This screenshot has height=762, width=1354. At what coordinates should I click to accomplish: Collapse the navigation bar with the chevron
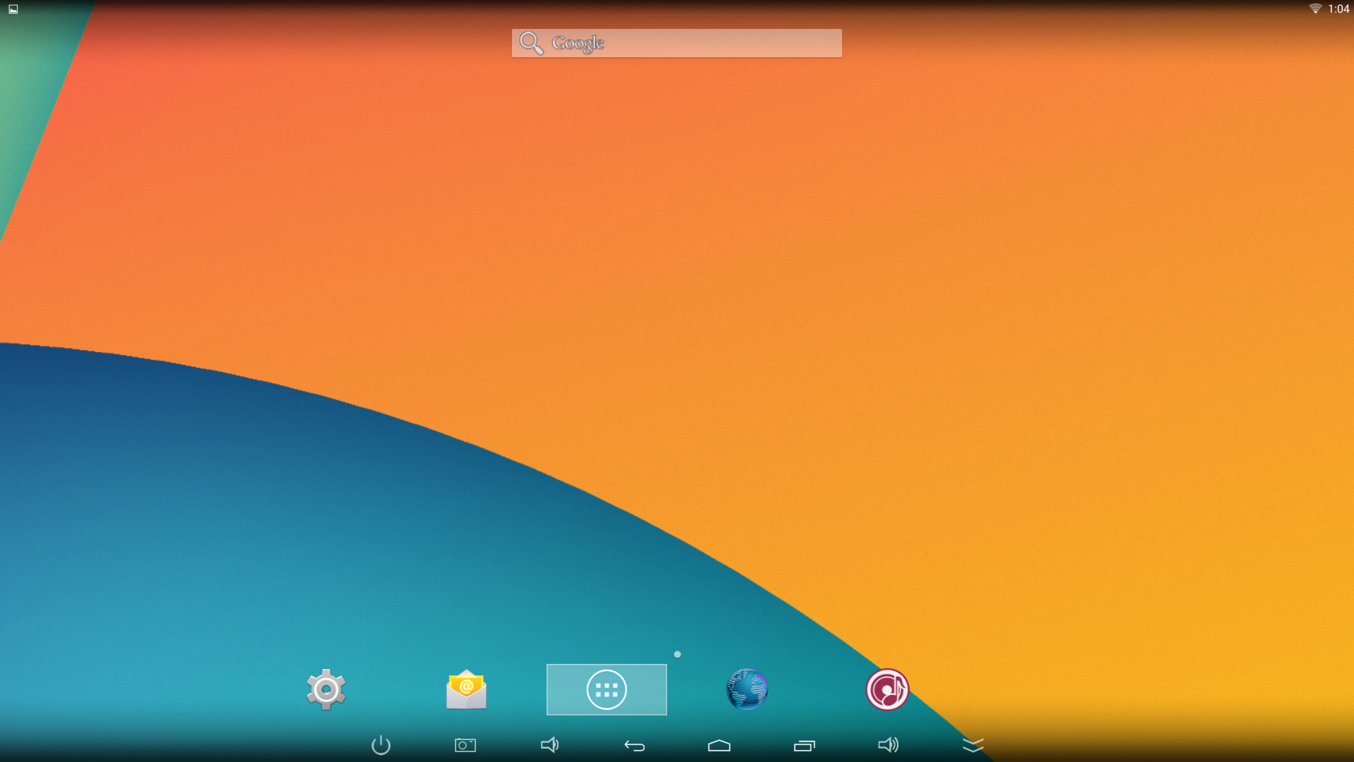tap(974, 744)
